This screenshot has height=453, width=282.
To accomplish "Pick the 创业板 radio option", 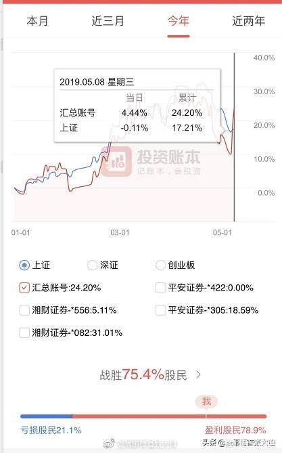I will [x=160, y=265].
